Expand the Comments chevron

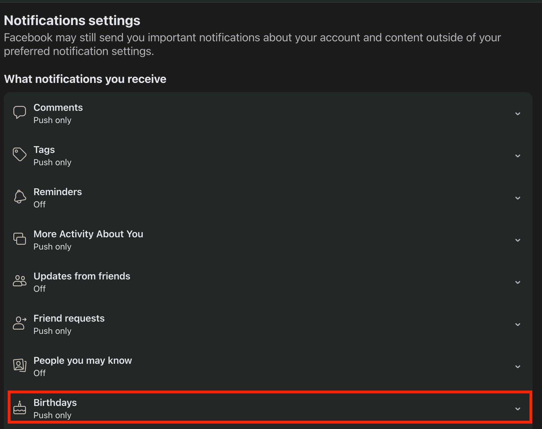click(x=518, y=114)
